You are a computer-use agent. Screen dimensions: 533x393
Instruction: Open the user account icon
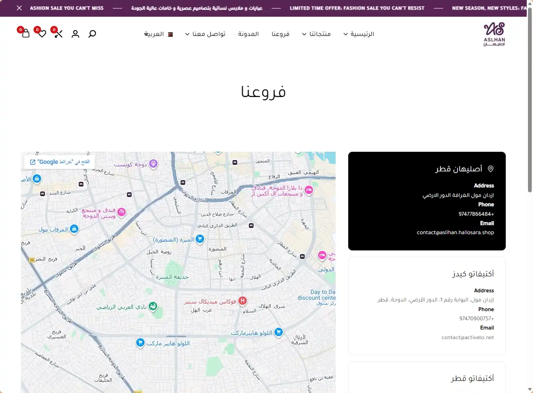point(75,34)
